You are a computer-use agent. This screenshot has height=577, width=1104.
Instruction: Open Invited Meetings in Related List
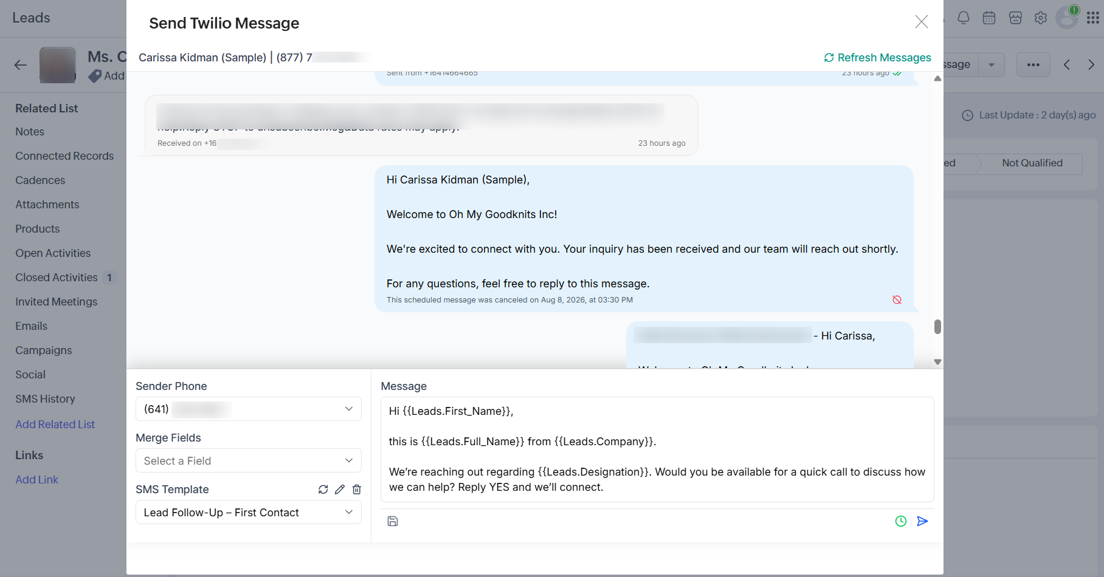tap(57, 302)
